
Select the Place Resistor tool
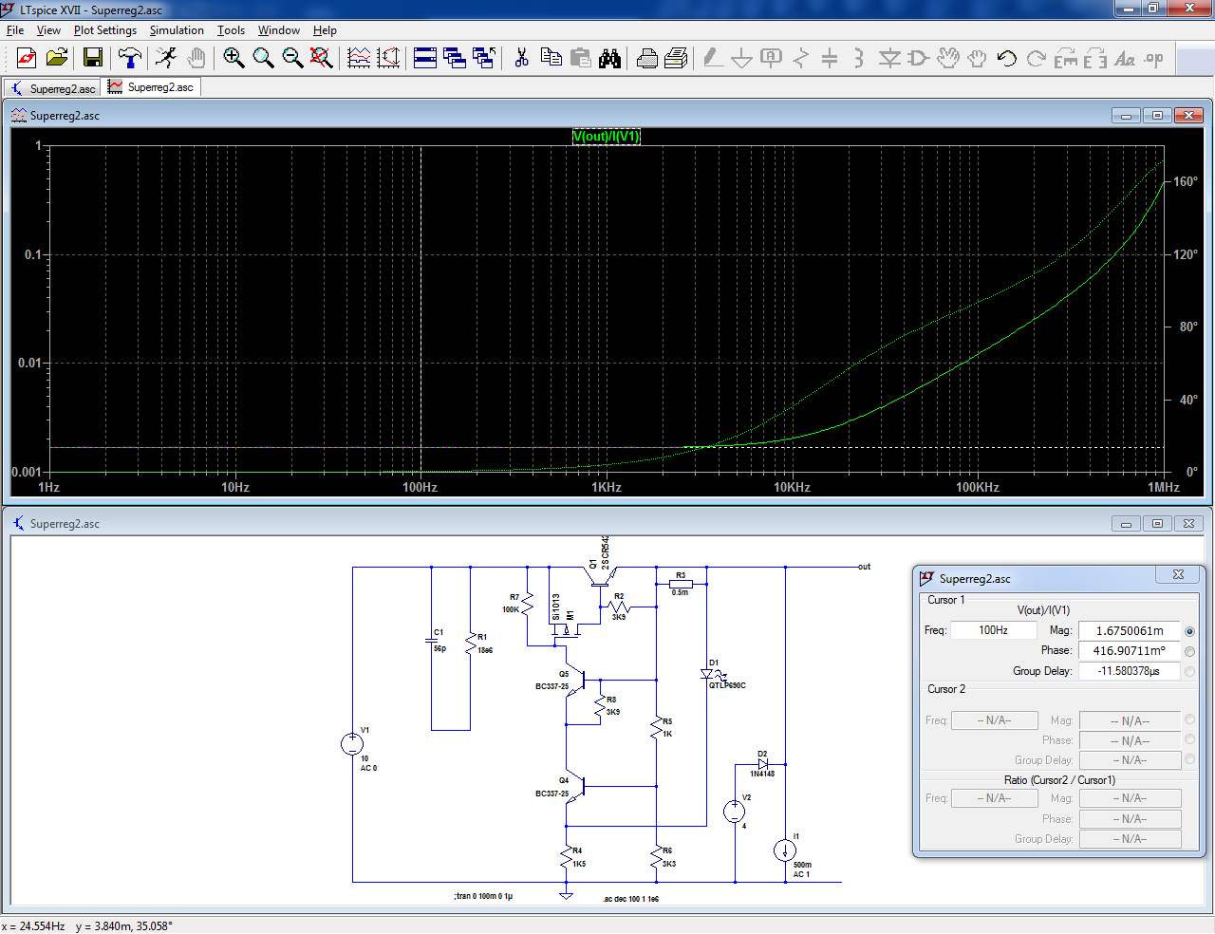point(801,59)
